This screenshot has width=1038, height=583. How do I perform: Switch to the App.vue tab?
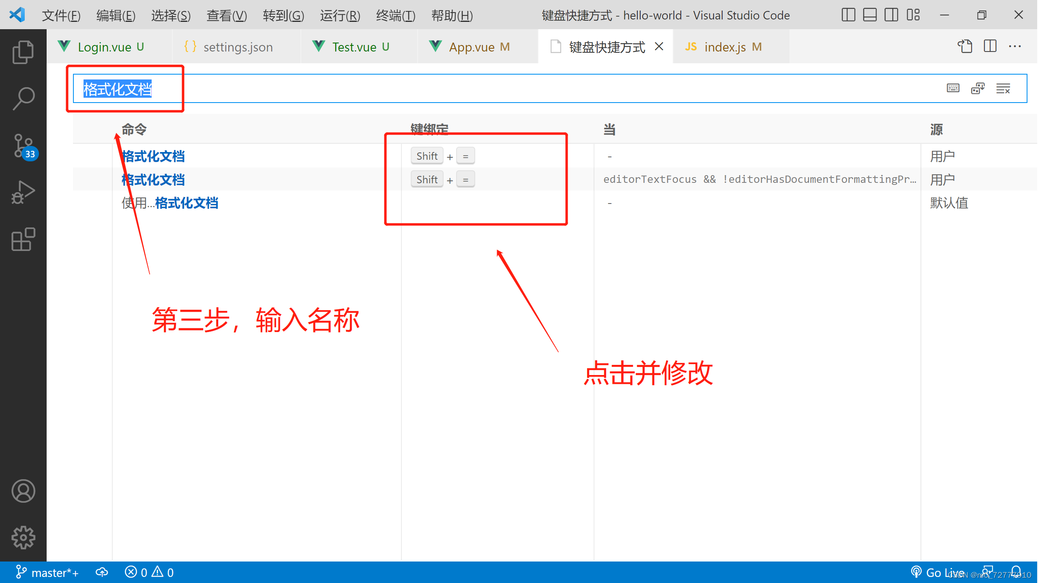pos(472,47)
